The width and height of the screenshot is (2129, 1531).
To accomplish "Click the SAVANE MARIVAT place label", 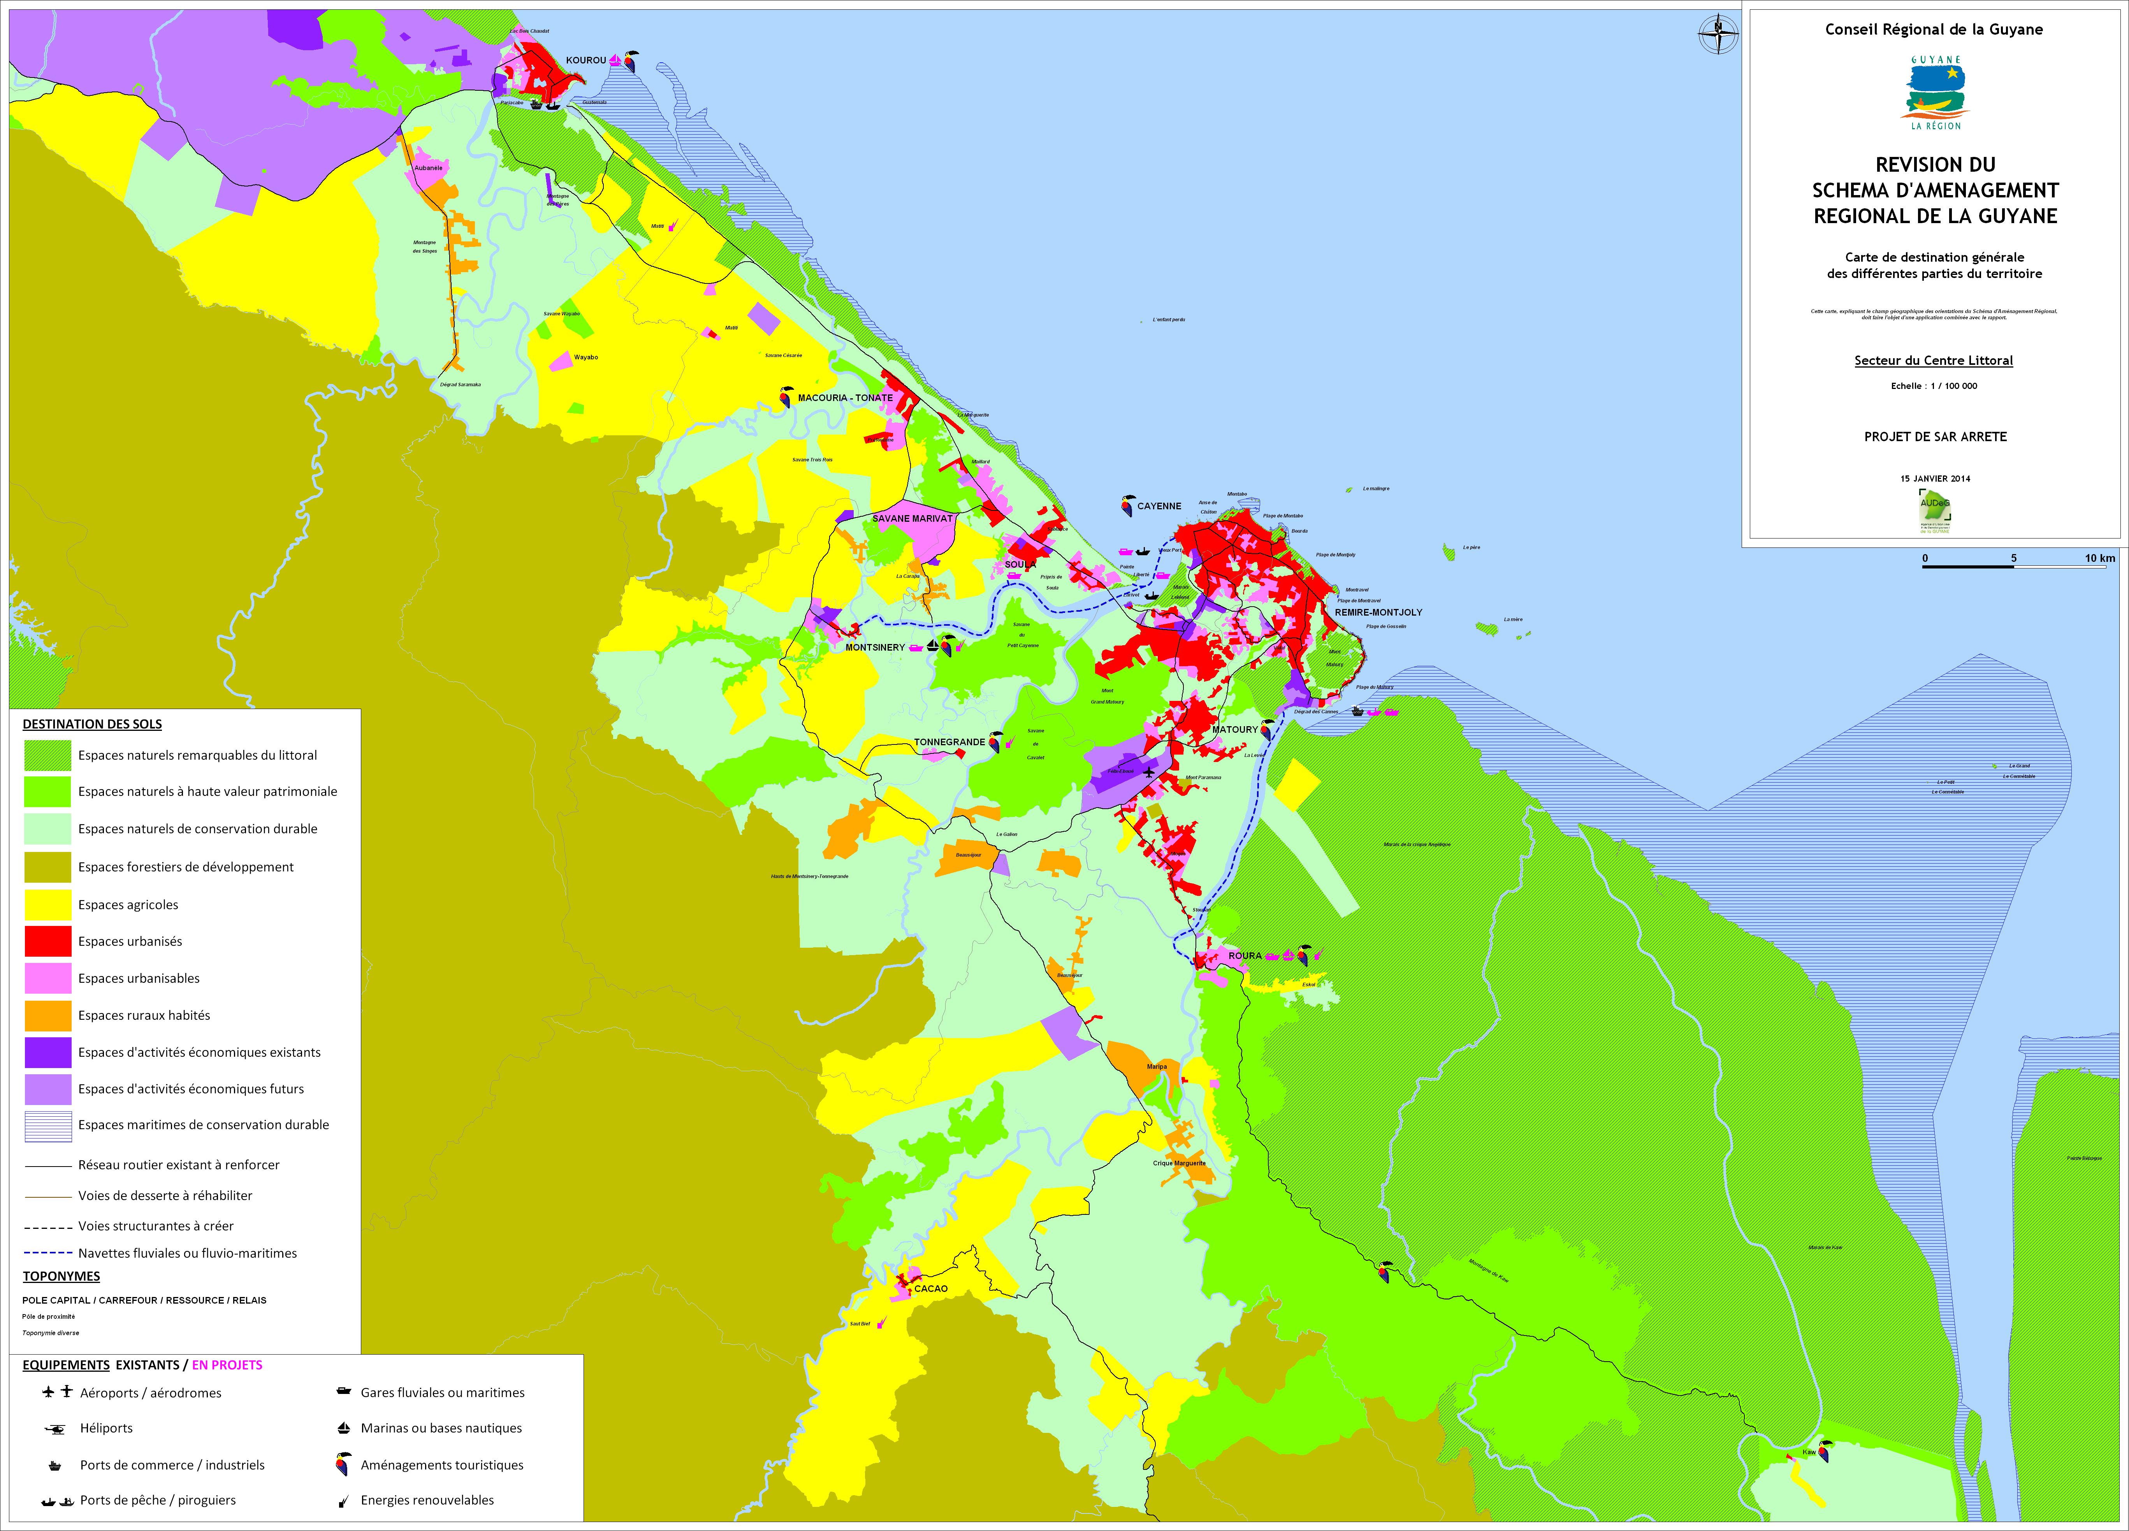I will tap(912, 519).
